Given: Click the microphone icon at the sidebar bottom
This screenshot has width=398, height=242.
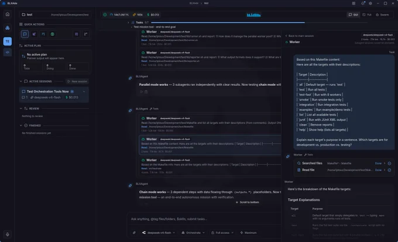Looking at the screenshot, I should (x=8, y=234).
